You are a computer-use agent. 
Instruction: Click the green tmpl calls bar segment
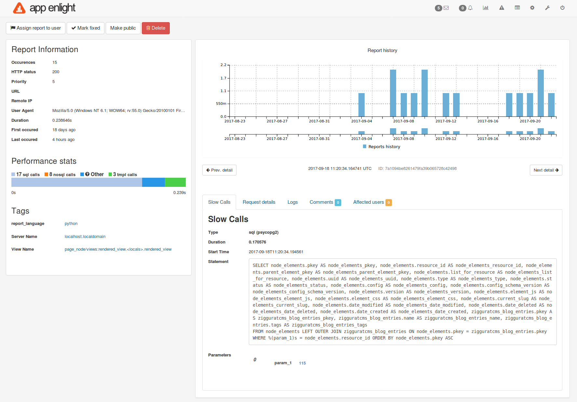(x=175, y=182)
